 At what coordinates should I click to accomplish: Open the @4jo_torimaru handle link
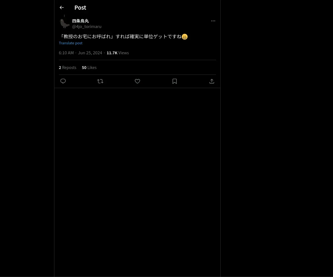pyautogui.click(x=87, y=26)
